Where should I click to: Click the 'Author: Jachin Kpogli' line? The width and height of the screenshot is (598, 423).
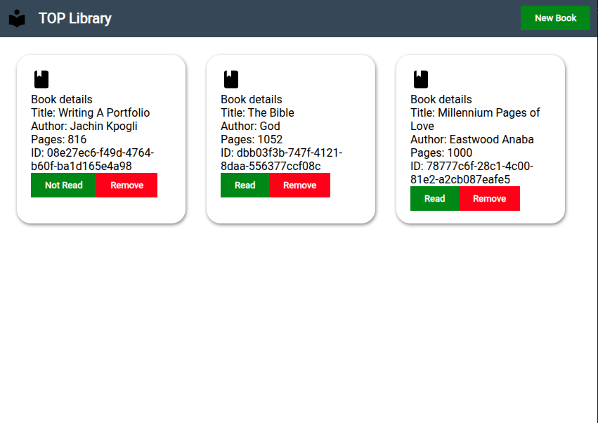pos(84,126)
